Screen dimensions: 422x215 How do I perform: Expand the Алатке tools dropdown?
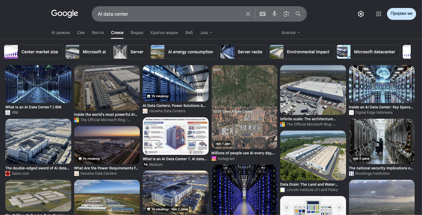pos(291,33)
